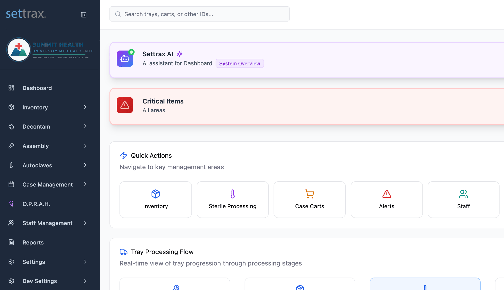Click the 'Tray Processing Flow' heading
Viewport: 504px width, 290px height.
[162, 252]
